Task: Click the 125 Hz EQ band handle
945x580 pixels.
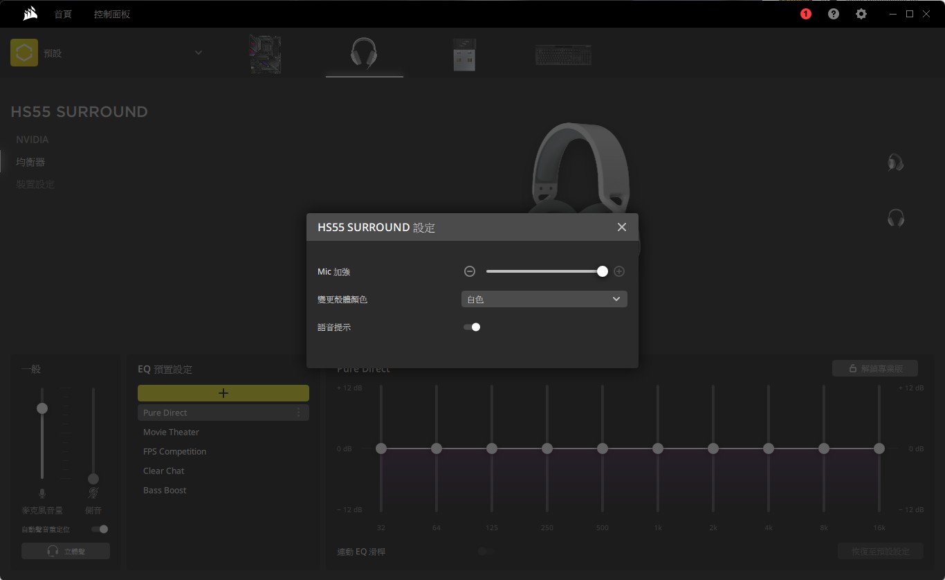Action: pyautogui.click(x=492, y=448)
